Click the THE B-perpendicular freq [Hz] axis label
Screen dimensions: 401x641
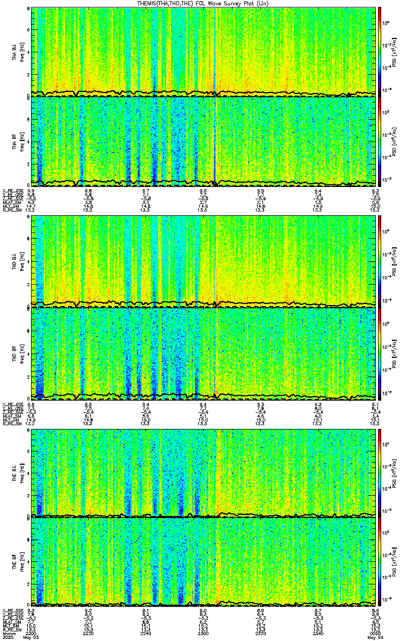click(x=22, y=473)
